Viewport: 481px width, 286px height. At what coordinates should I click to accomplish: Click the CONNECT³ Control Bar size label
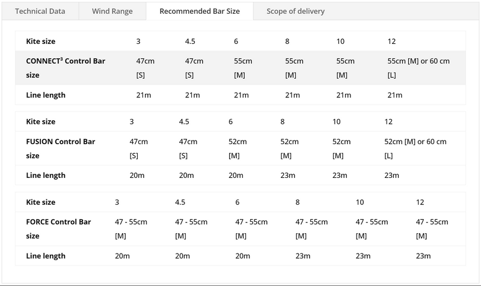(66, 68)
